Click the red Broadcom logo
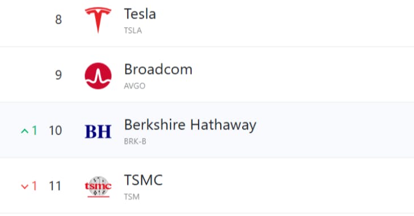This screenshot has height=216, width=414. point(98,76)
